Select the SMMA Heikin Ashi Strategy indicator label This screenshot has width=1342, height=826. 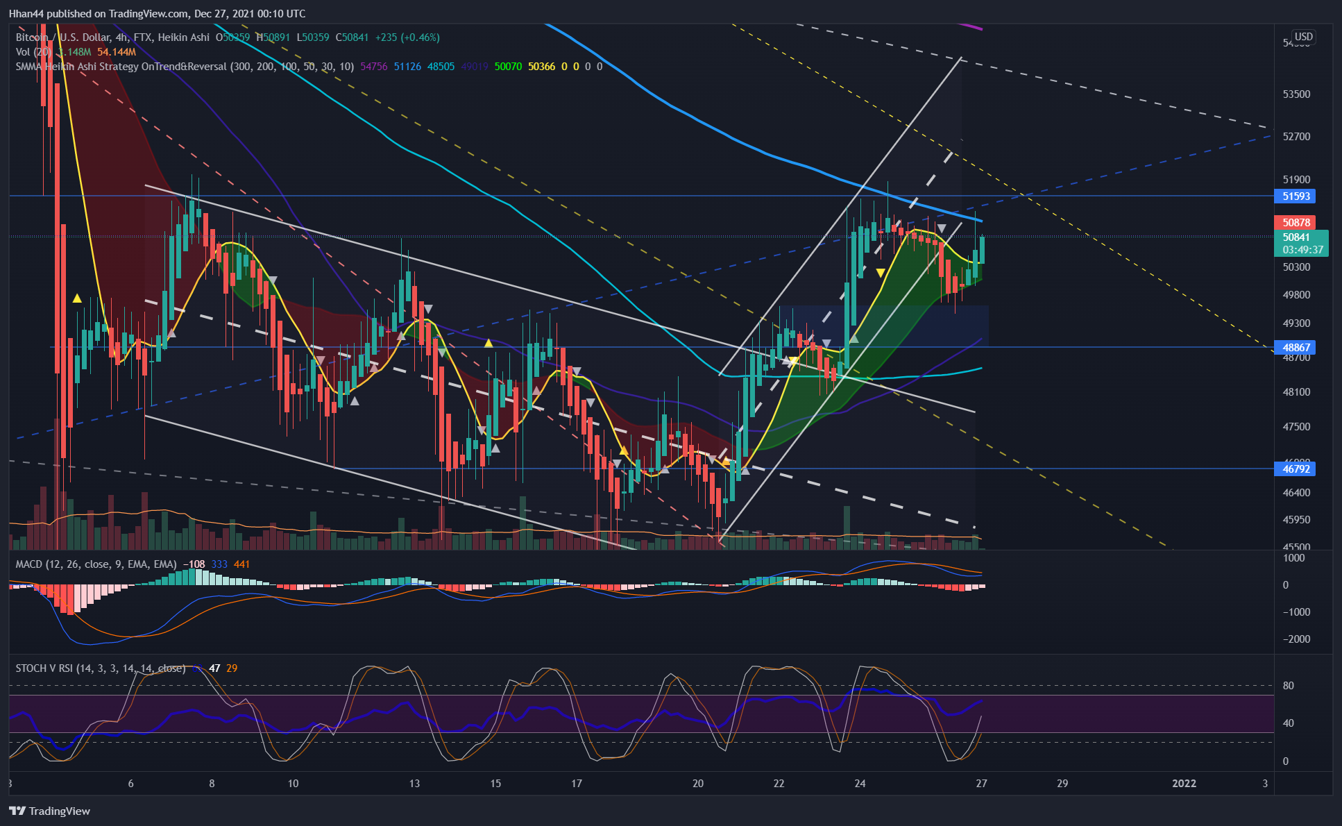[185, 67]
